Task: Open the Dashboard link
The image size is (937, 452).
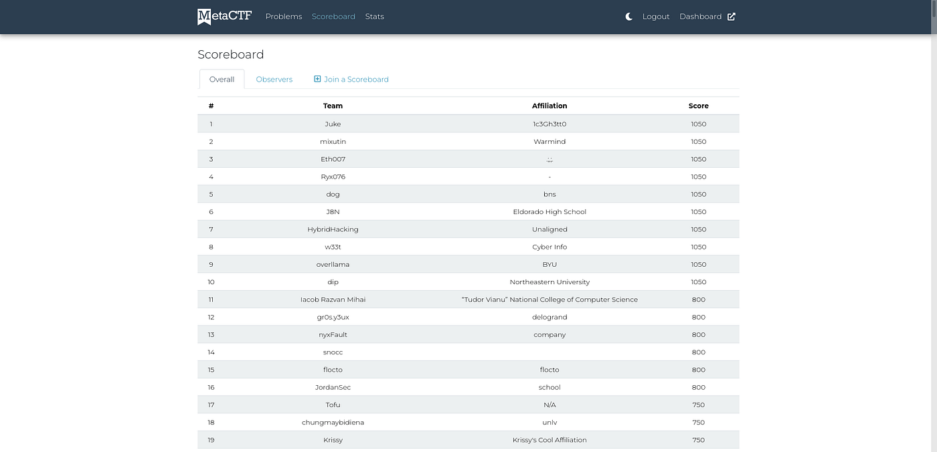Action: click(x=701, y=17)
